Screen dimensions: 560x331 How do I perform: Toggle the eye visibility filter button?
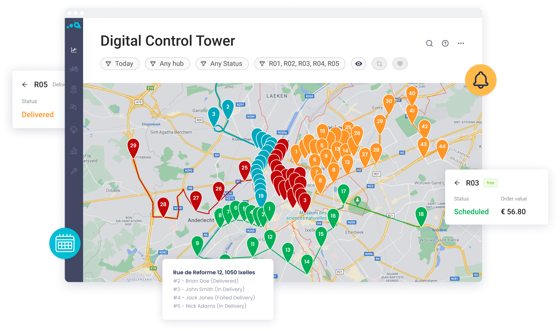pyautogui.click(x=359, y=64)
